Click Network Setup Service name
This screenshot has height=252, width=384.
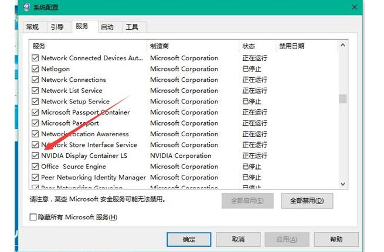pyautogui.click(x=76, y=102)
